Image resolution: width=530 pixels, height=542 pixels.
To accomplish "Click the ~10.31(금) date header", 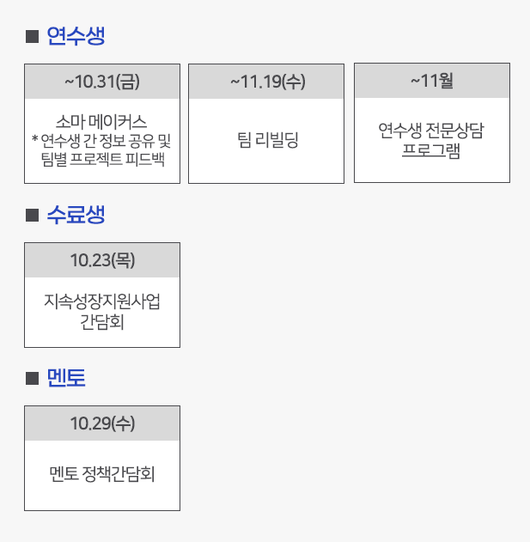I will [102, 82].
